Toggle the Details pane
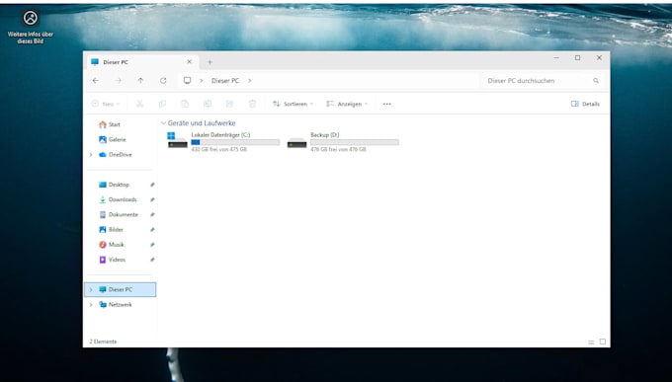The width and height of the screenshot is (672, 382). [585, 104]
